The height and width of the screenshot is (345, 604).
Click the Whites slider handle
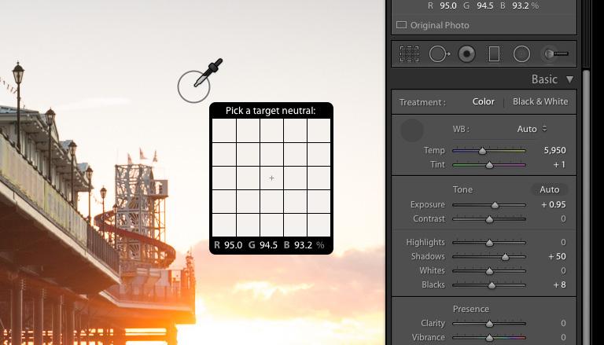(489, 271)
